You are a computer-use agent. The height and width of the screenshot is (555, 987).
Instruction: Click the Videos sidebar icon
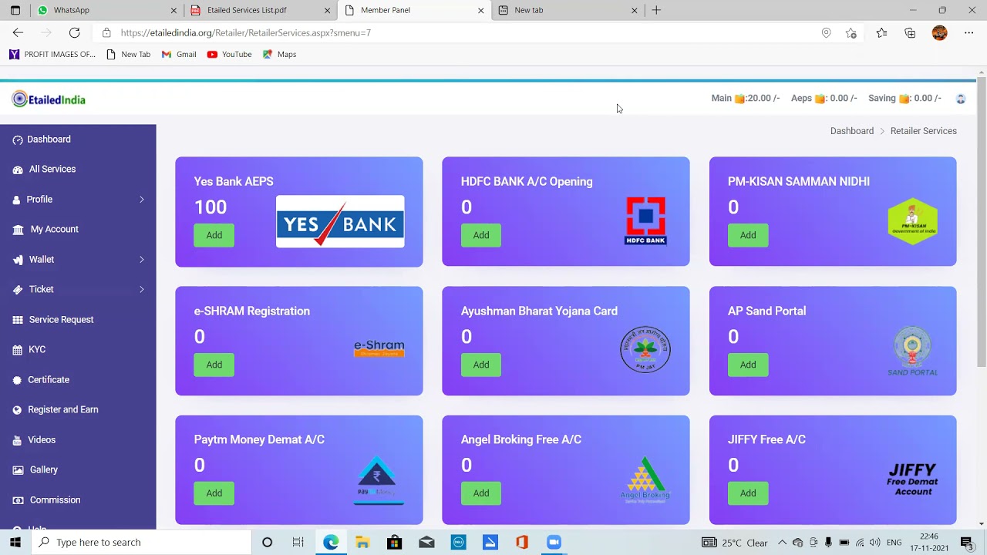(x=18, y=440)
